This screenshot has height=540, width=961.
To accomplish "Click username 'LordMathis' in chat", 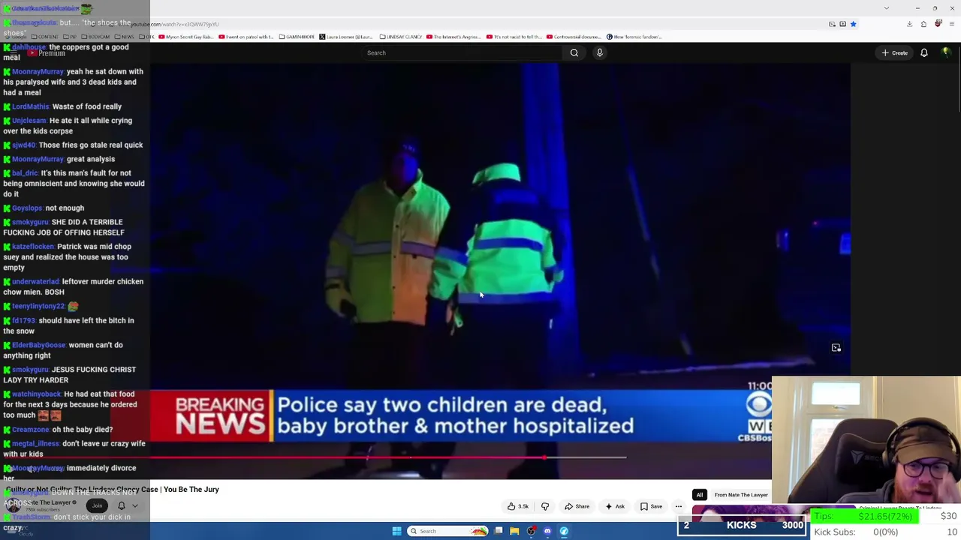I will tap(30, 106).
